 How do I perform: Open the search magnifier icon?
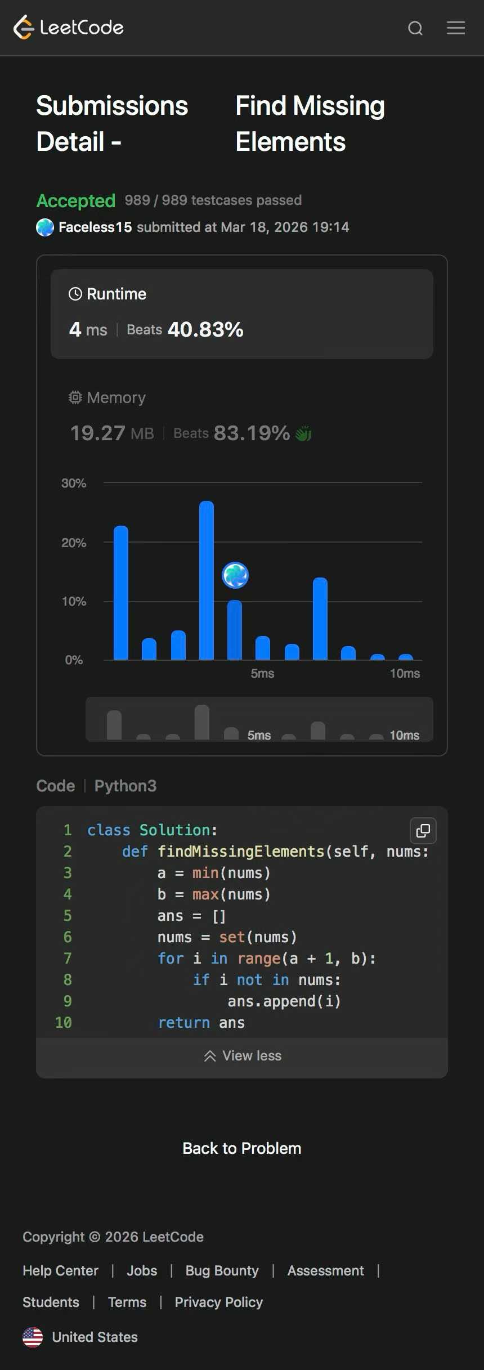point(415,28)
